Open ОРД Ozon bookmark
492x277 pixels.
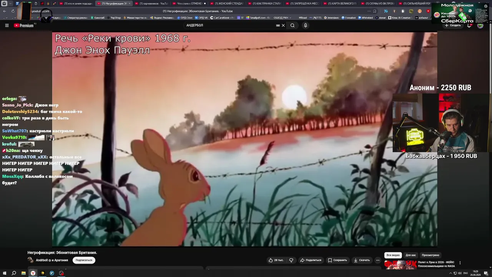click(x=184, y=18)
